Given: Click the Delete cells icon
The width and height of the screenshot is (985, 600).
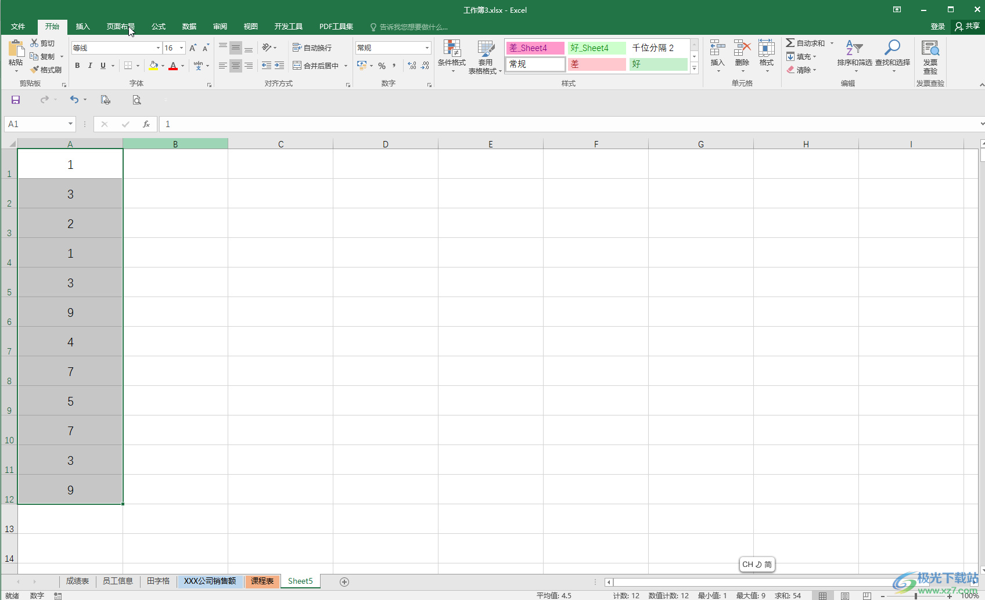Looking at the screenshot, I should click(742, 48).
